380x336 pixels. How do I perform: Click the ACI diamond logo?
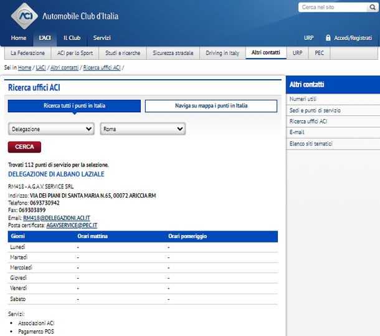tap(24, 16)
